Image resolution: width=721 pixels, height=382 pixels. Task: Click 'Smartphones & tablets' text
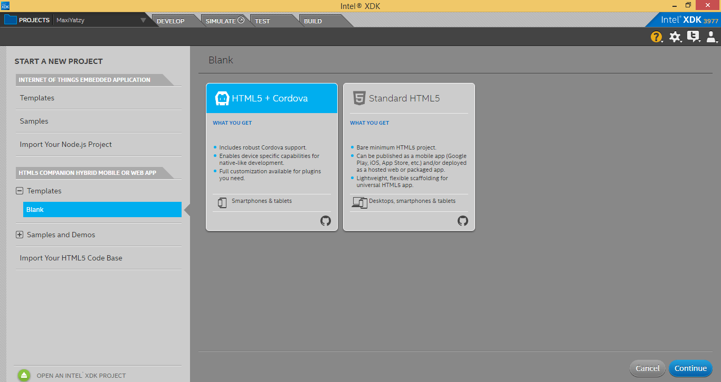(262, 201)
